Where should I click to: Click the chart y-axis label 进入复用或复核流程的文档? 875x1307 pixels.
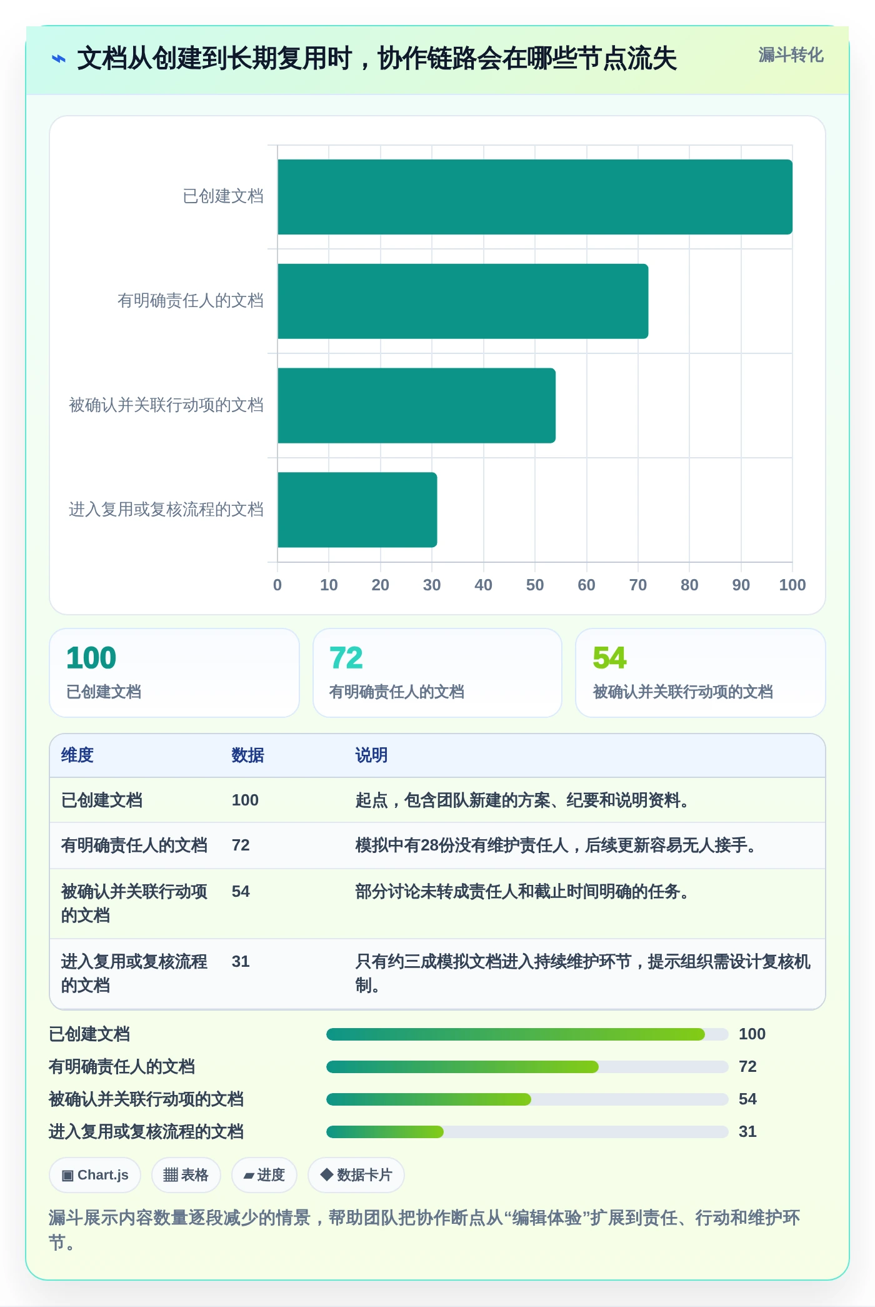point(166,510)
